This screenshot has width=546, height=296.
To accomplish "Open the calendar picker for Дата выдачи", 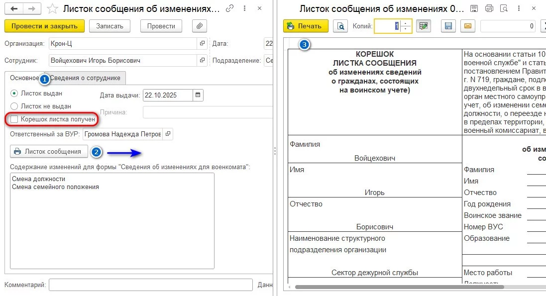I will 198,95.
